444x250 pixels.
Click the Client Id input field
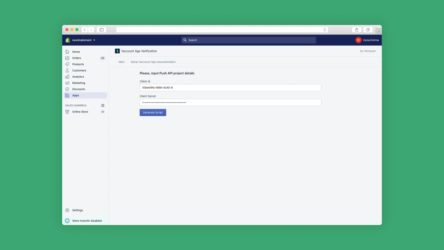(x=230, y=87)
